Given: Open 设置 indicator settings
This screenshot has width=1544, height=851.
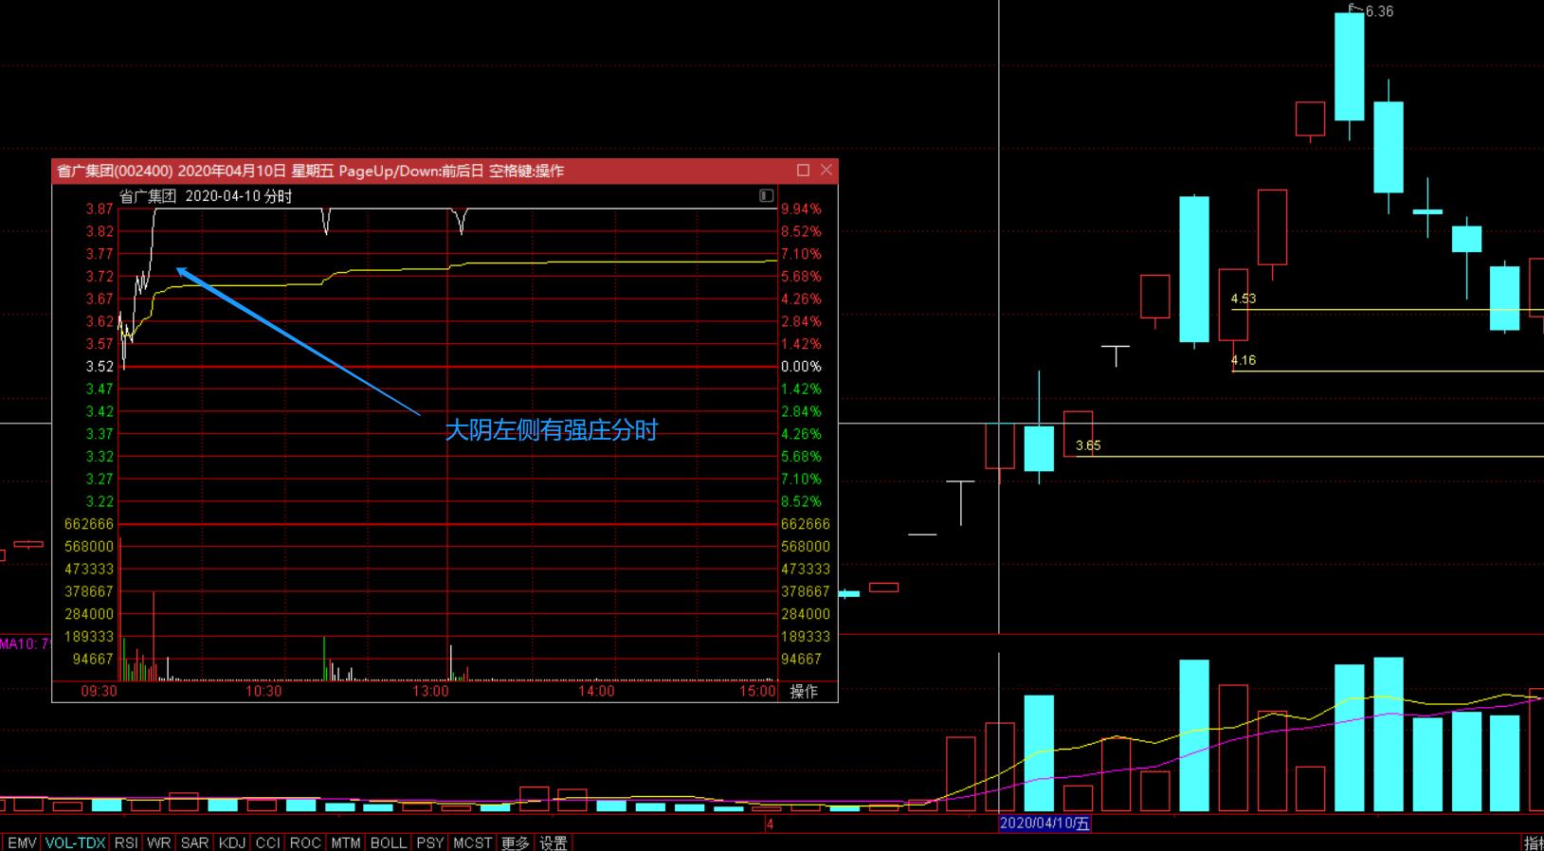Looking at the screenshot, I should pos(553,842).
